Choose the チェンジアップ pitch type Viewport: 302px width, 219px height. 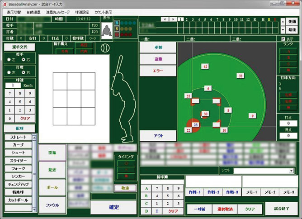pyautogui.click(x=18, y=184)
